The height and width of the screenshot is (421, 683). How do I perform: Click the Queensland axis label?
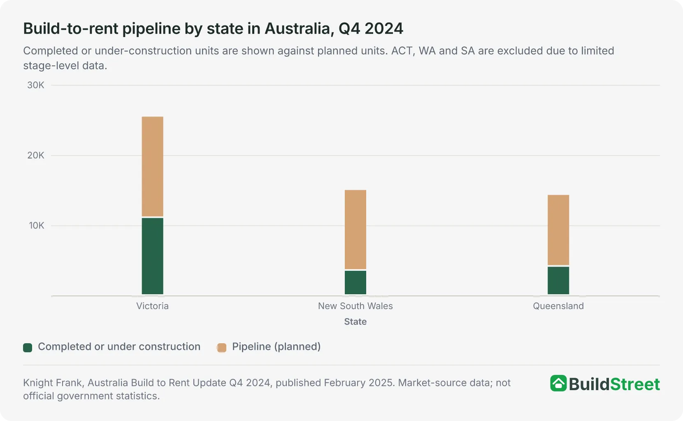(x=558, y=306)
